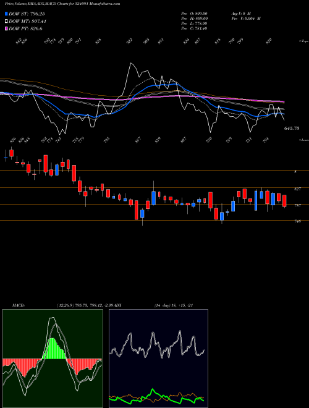The image size is (309, 408).
Task: Click the 'Pre C: 781.40' close value
Action: (x=194, y=28)
